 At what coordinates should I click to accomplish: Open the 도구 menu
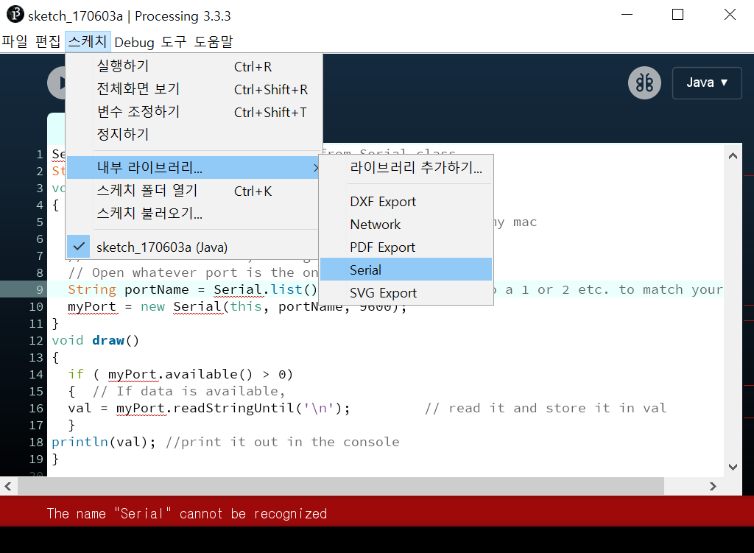tap(174, 41)
